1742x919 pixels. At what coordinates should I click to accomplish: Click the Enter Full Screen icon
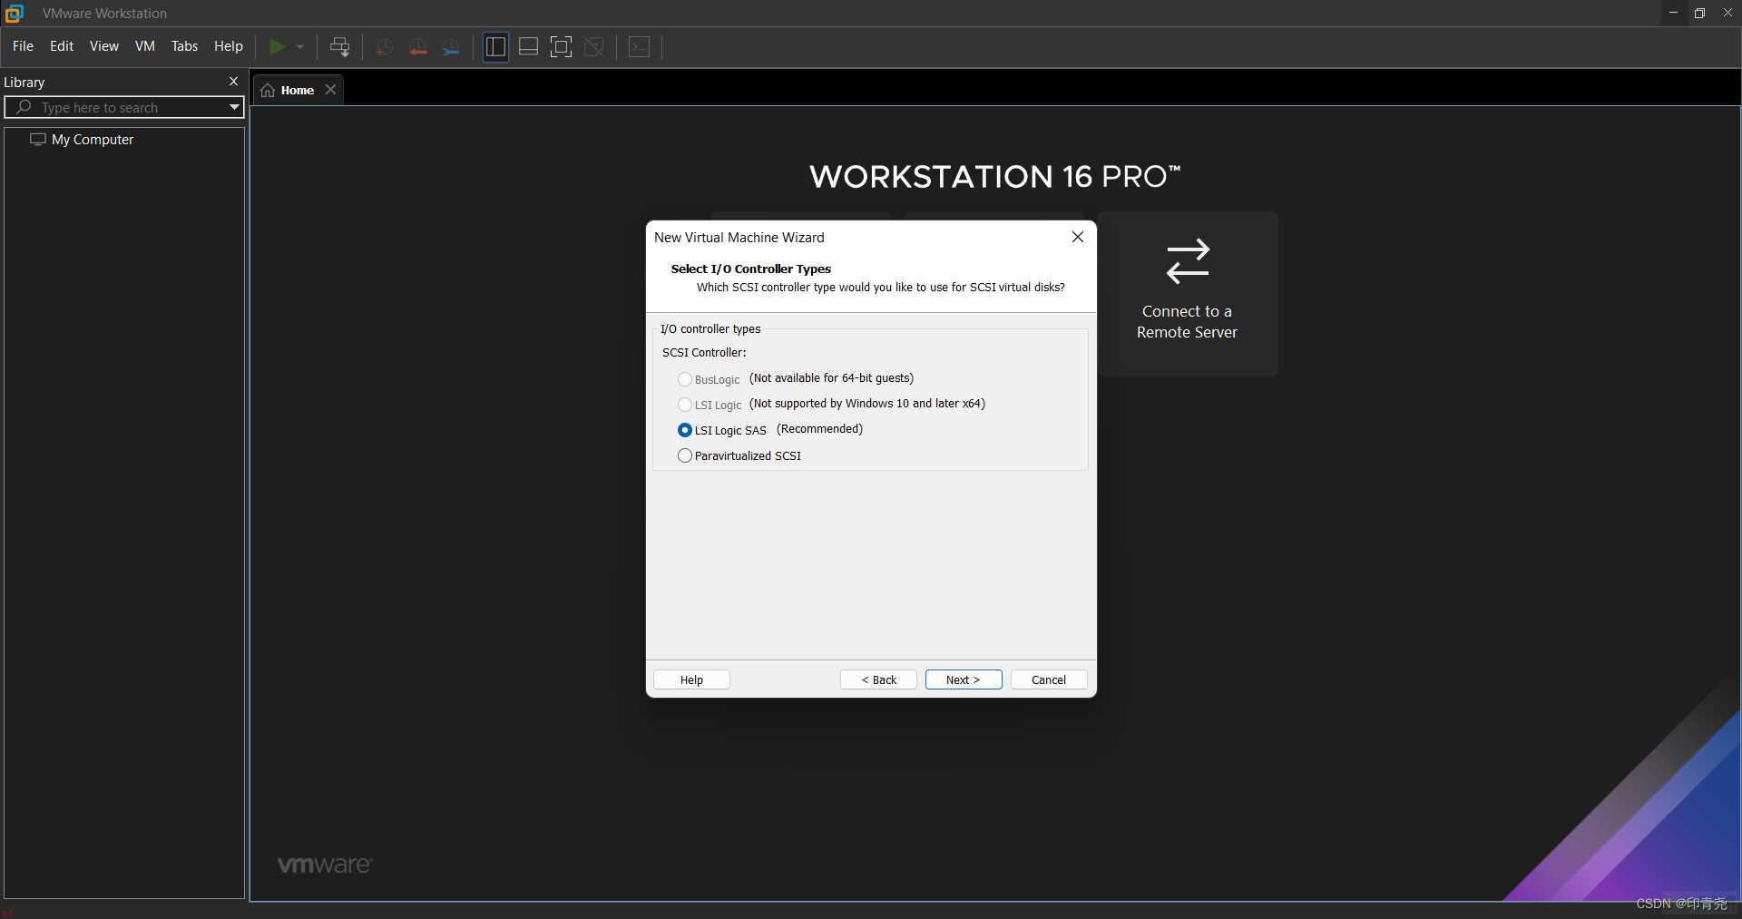(x=562, y=47)
